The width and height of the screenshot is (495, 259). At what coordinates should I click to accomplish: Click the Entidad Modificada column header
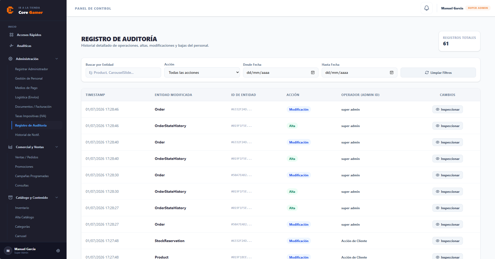[173, 95]
